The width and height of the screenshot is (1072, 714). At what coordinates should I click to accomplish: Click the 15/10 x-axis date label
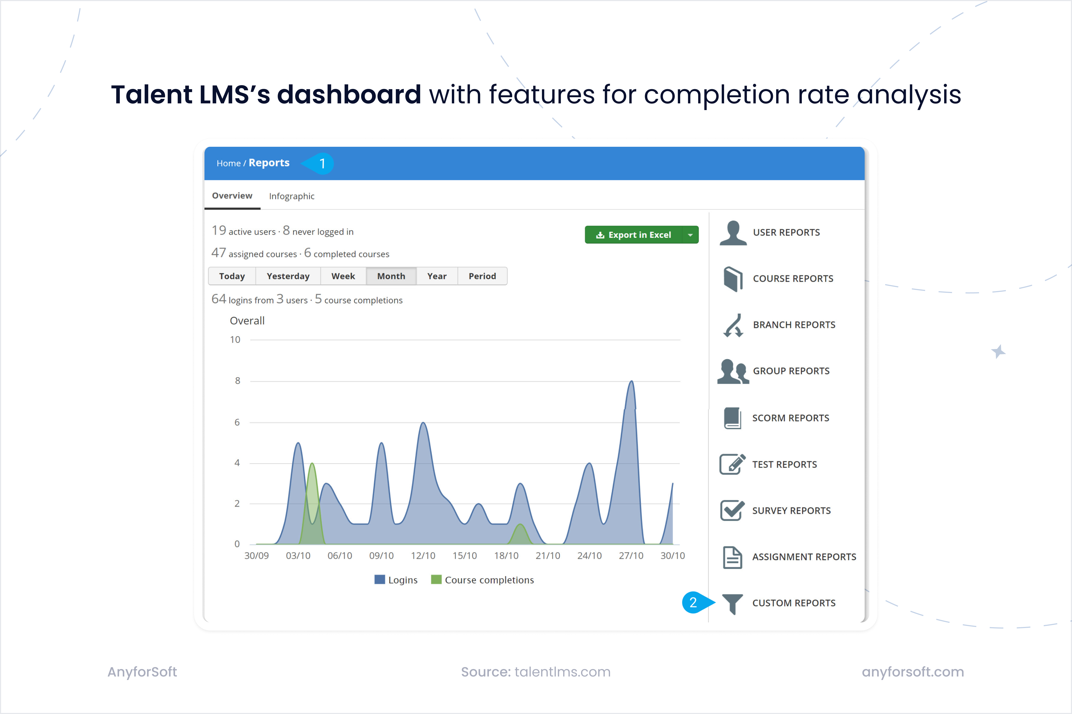point(465,556)
